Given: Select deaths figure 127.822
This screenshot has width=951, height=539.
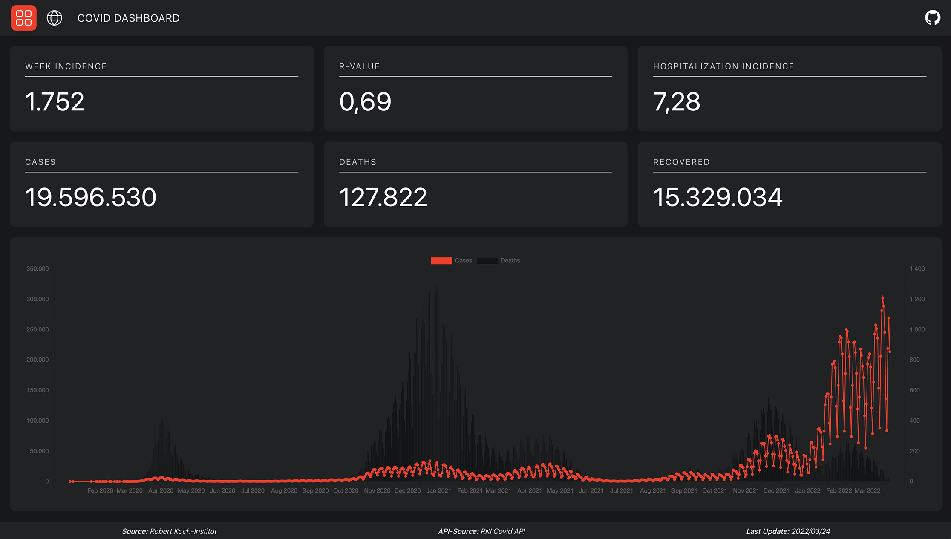Looking at the screenshot, I should [383, 197].
